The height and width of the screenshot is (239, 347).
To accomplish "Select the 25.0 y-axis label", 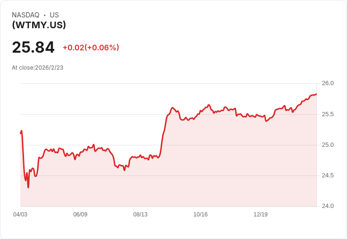I will pyautogui.click(x=327, y=145).
